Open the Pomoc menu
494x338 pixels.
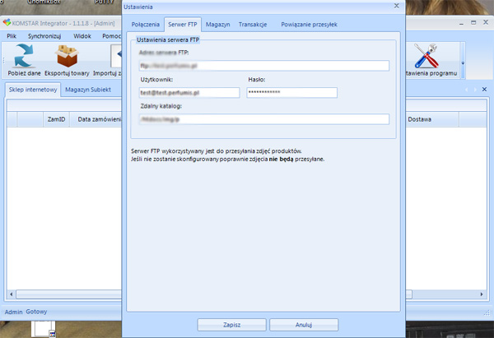(111, 36)
